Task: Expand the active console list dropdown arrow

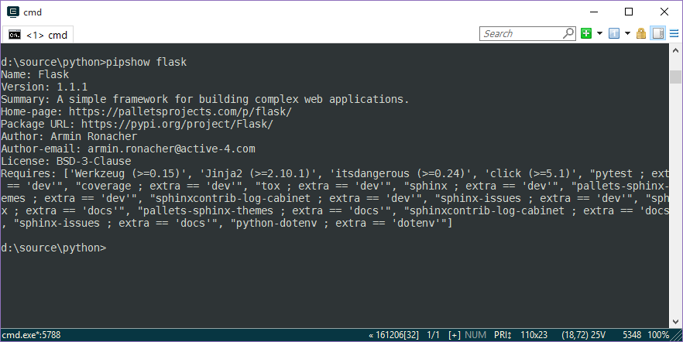Action: click(628, 33)
